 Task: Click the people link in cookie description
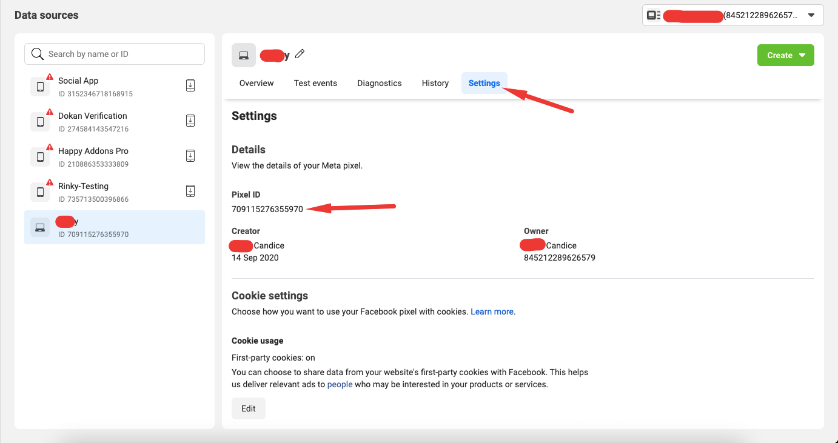(340, 384)
